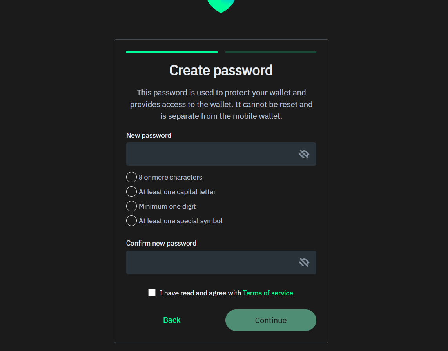
Task: Click the second dark progress step bar
Action: pyautogui.click(x=270, y=52)
